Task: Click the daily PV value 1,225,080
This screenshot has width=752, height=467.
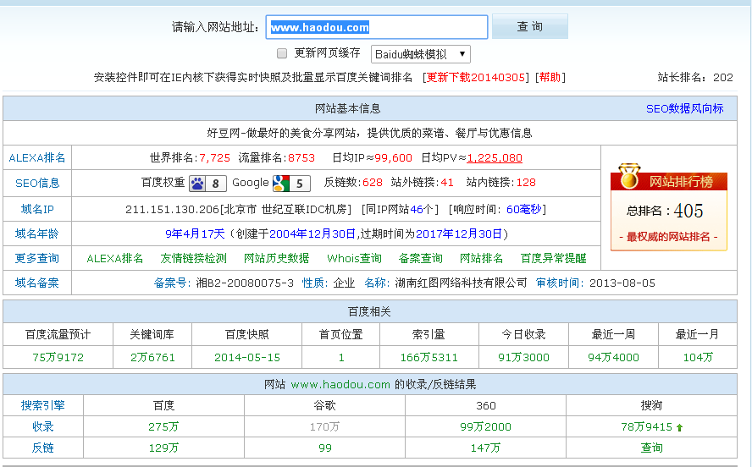Action: [x=495, y=157]
